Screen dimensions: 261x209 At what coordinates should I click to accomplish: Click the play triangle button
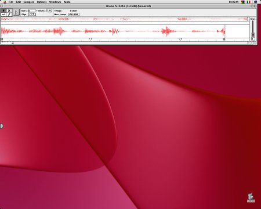tap(16, 12)
